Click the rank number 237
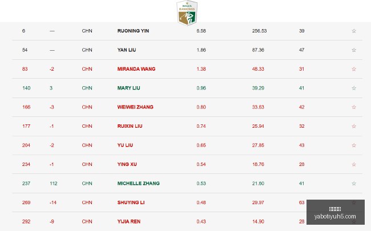 [x=26, y=183]
